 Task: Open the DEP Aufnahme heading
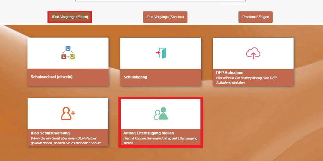coord(230,73)
